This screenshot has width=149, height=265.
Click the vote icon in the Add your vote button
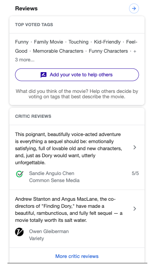[x=43, y=75]
